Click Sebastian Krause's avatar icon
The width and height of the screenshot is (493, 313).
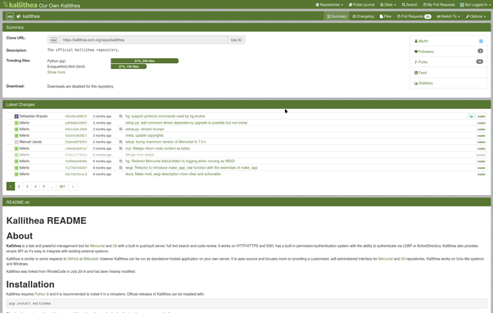(x=16, y=116)
